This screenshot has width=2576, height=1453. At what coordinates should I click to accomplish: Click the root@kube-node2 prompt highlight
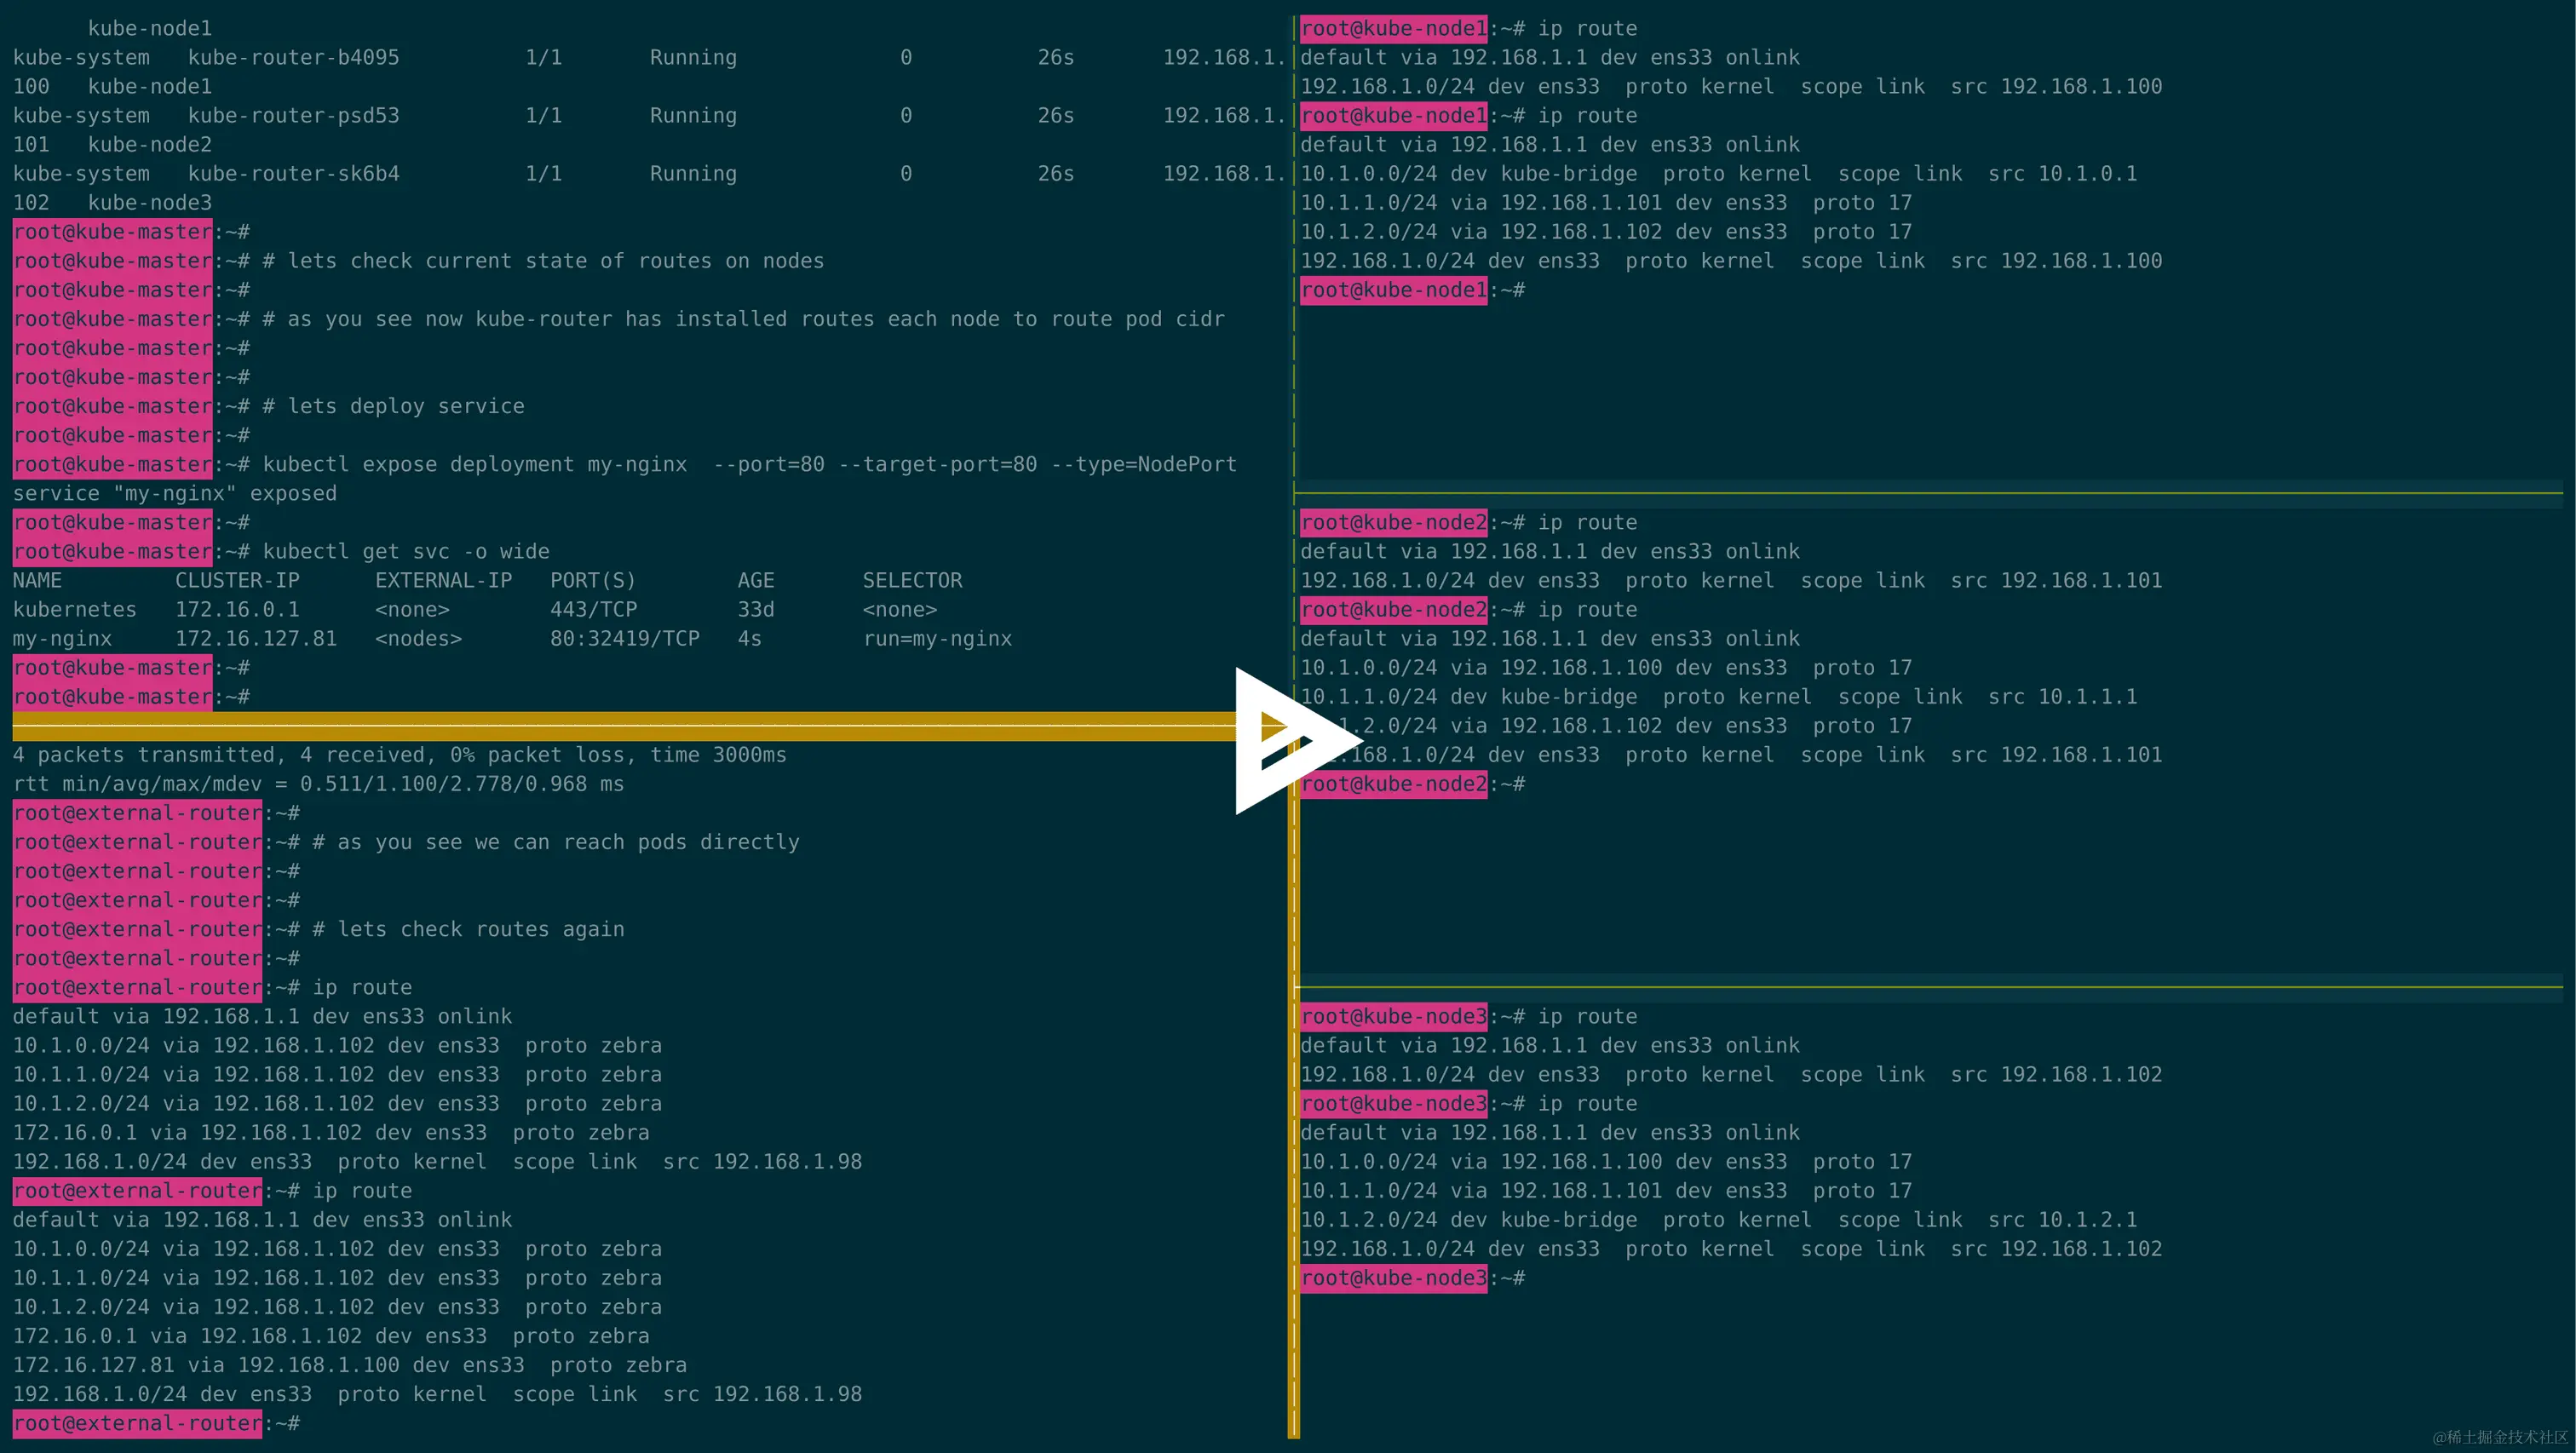(x=1393, y=522)
